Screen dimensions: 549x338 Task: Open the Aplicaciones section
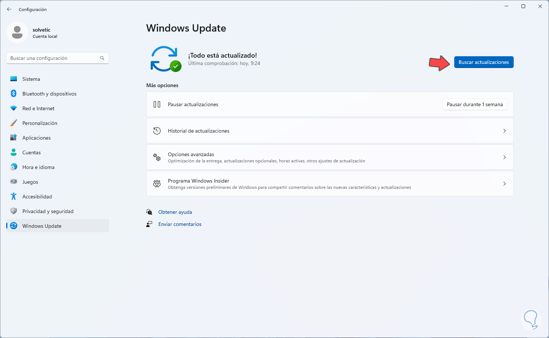click(x=58, y=138)
